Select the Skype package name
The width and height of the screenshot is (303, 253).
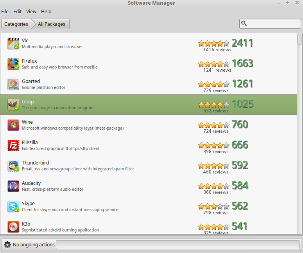click(x=28, y=203)
